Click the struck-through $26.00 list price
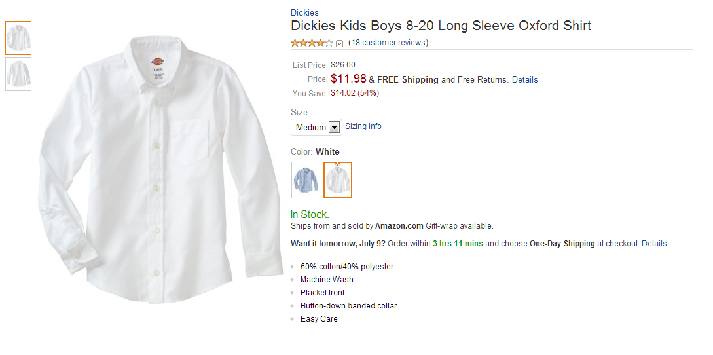 343,65
